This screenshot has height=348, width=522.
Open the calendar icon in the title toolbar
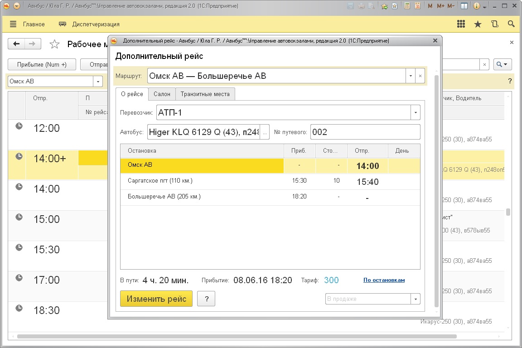coord(417,6)
